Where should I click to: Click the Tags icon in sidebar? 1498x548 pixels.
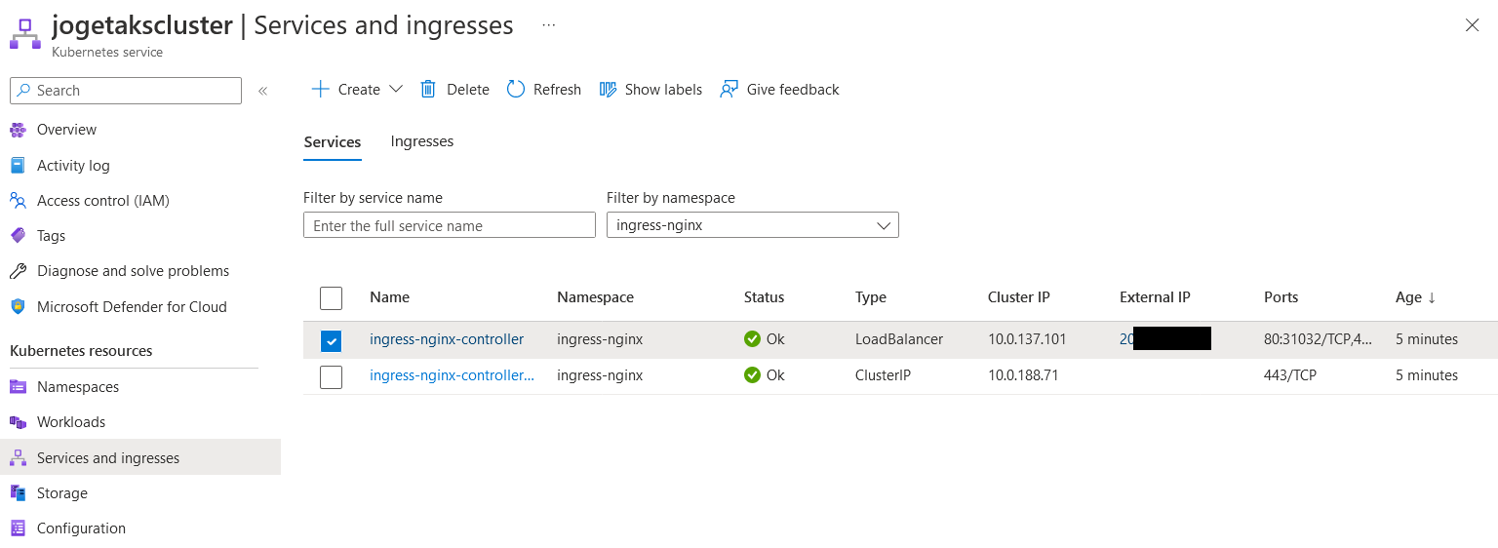tap(18, 236)
